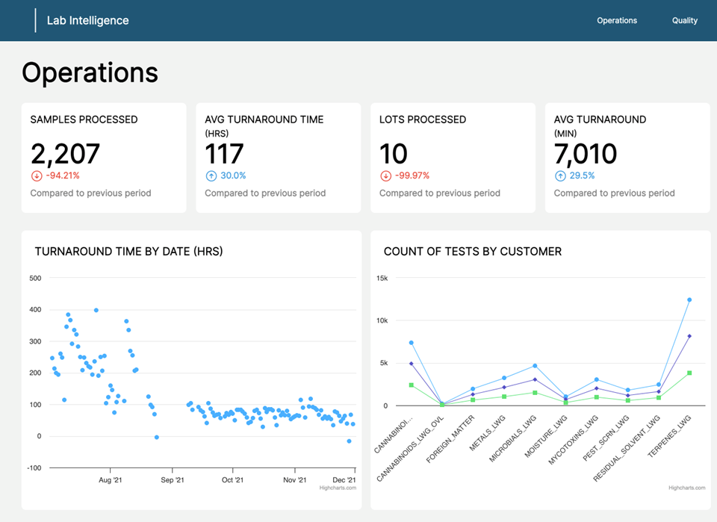Viewport: 717px width, 522px height.
Task: Click the Count of Tests by Customer heading
Action: (x=470, y=252)
